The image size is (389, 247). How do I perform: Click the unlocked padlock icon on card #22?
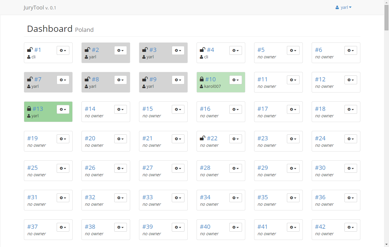[x=202, y=138]
